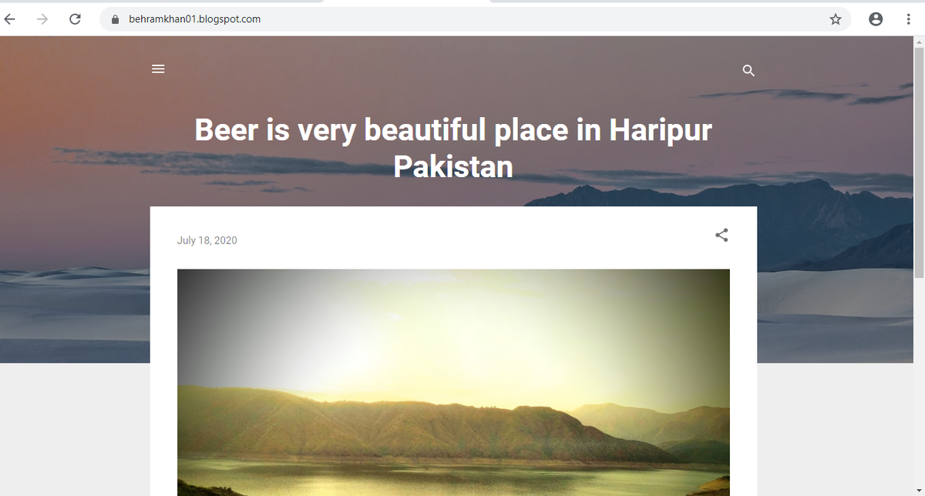Screen dimensions: 925x496
Task: Click the July 18, 2020 date link
Action: tap(207, 240)
